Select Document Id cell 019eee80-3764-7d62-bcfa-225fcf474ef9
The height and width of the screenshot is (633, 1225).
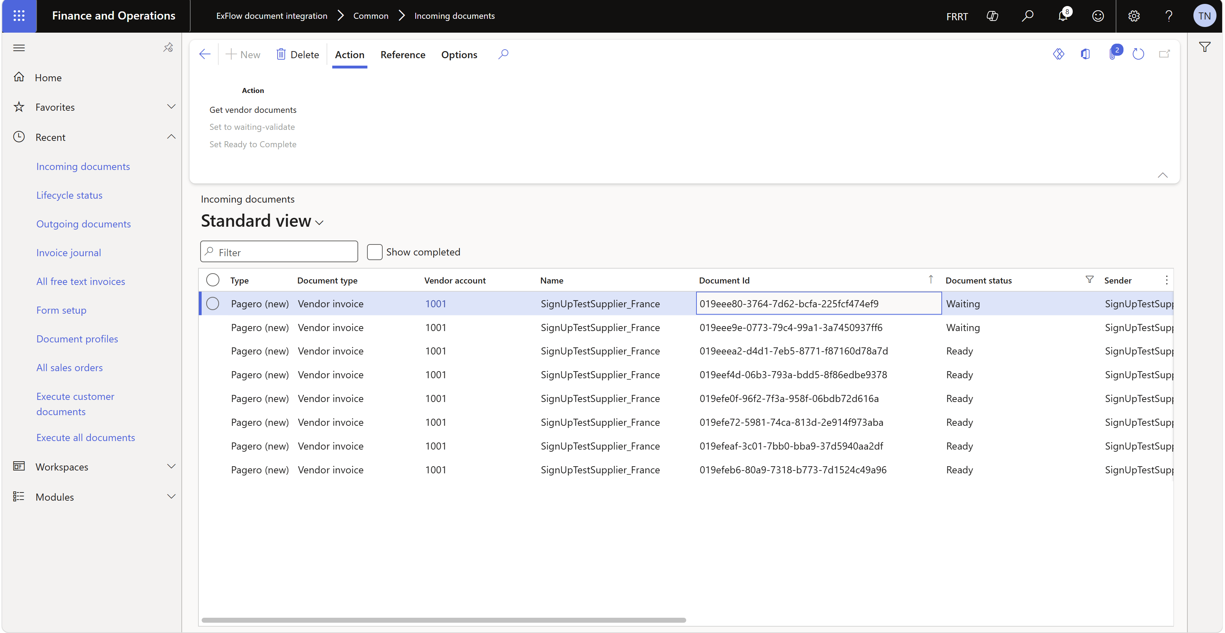(819, 303)
